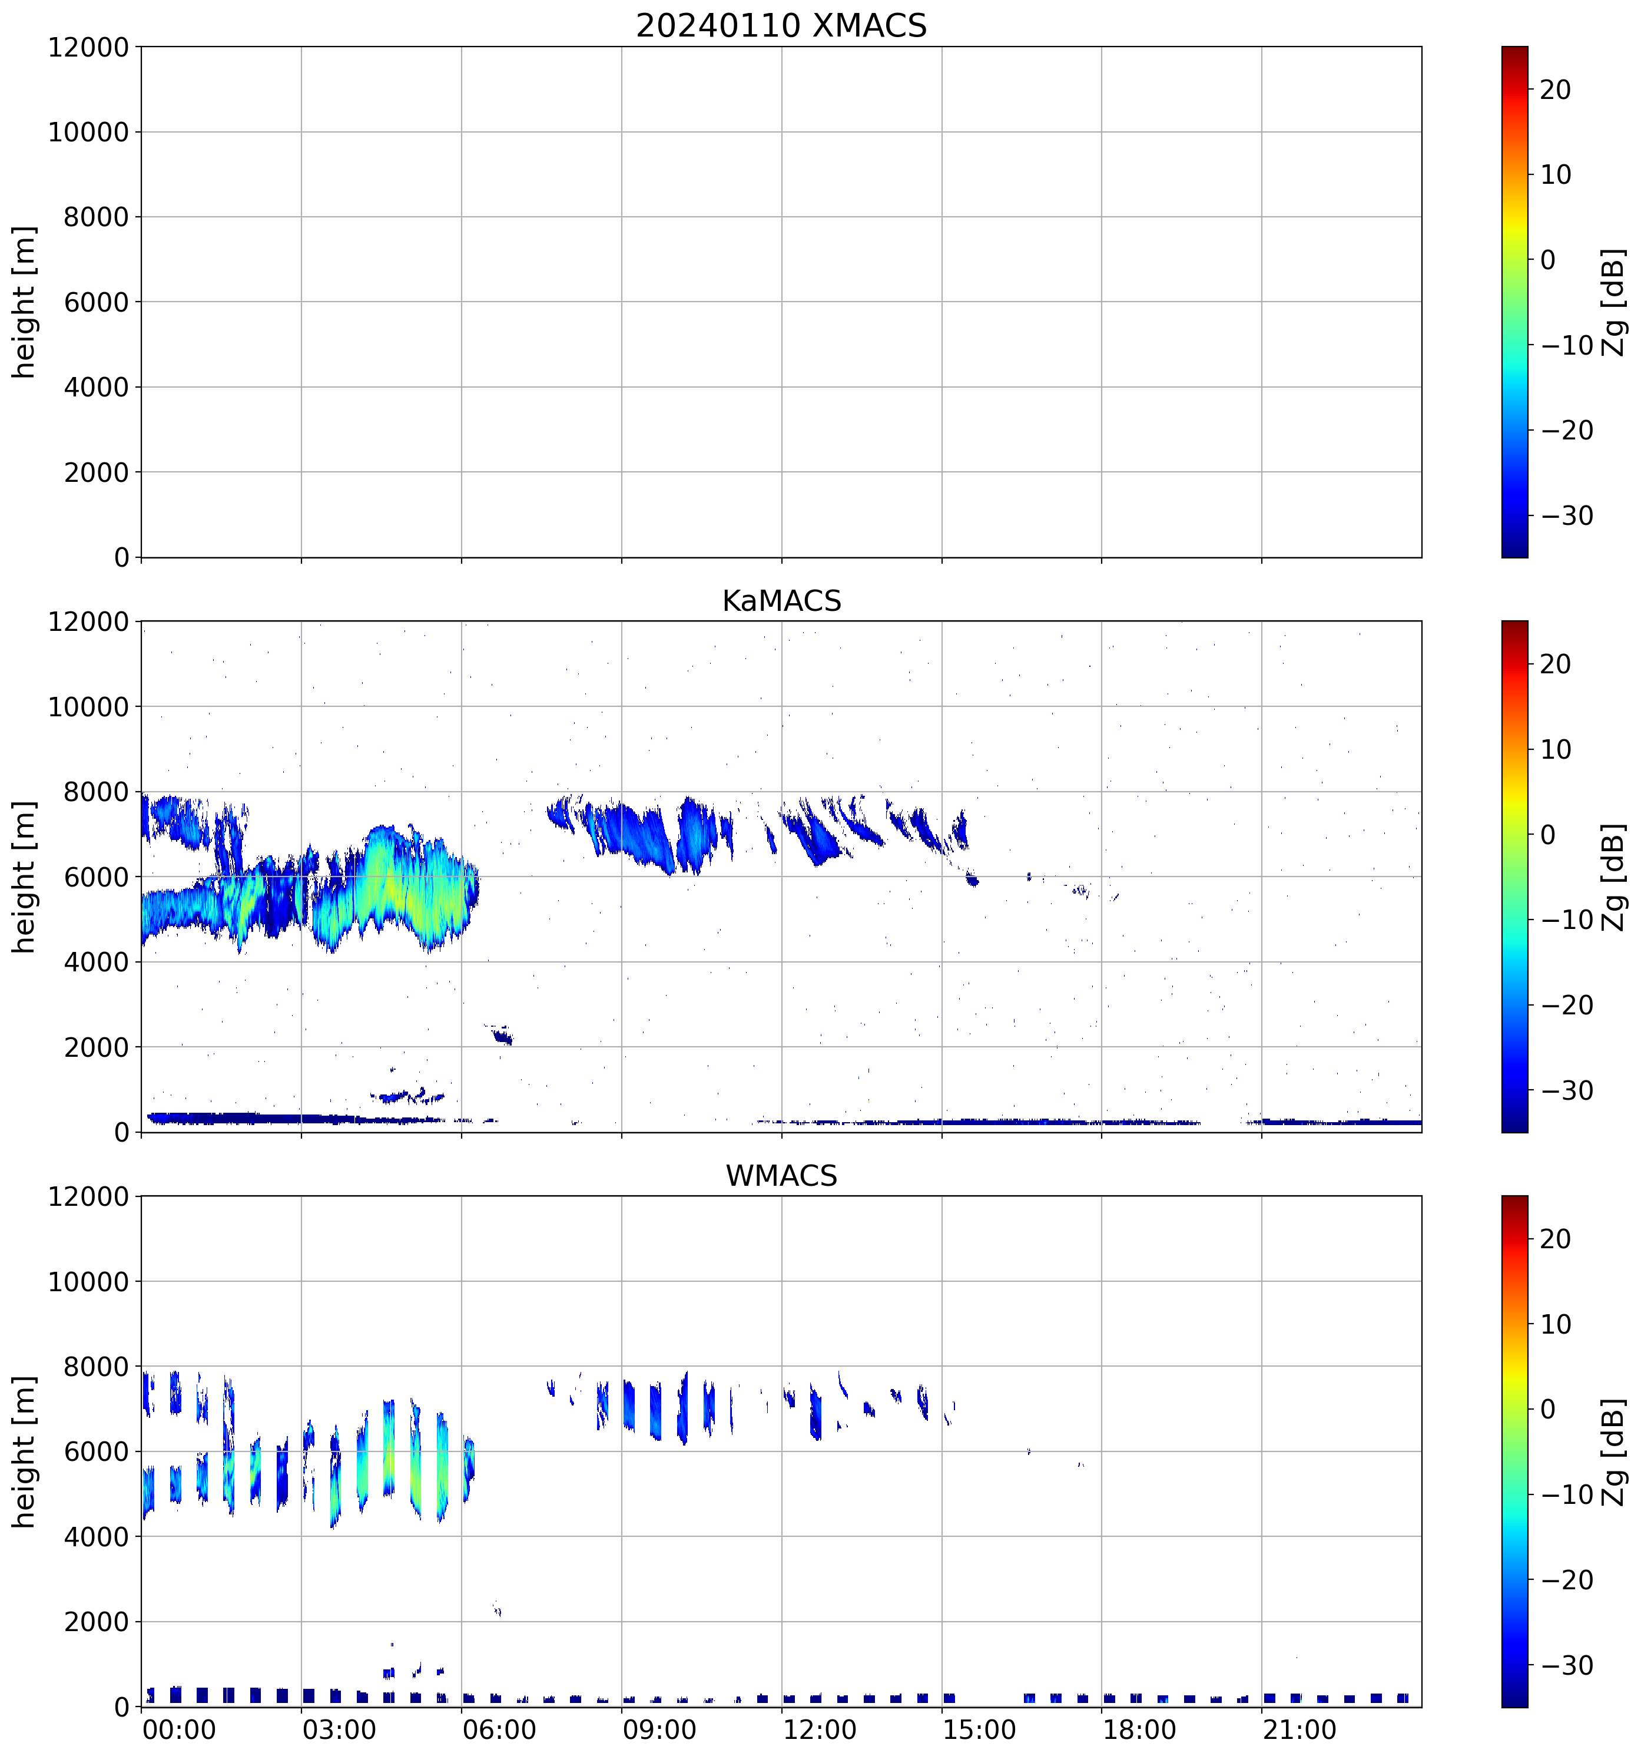Click the '20240110 XMACS' plot title
This screenshot has height=1756, width=1641.
[x=780, y=25]
